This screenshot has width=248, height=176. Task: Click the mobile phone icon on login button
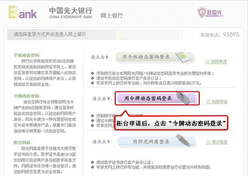pyautogui.click(x=181, y=56)
